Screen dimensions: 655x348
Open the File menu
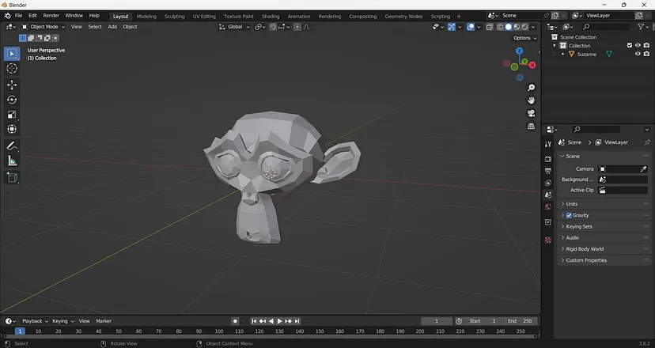tap(18, 16)
